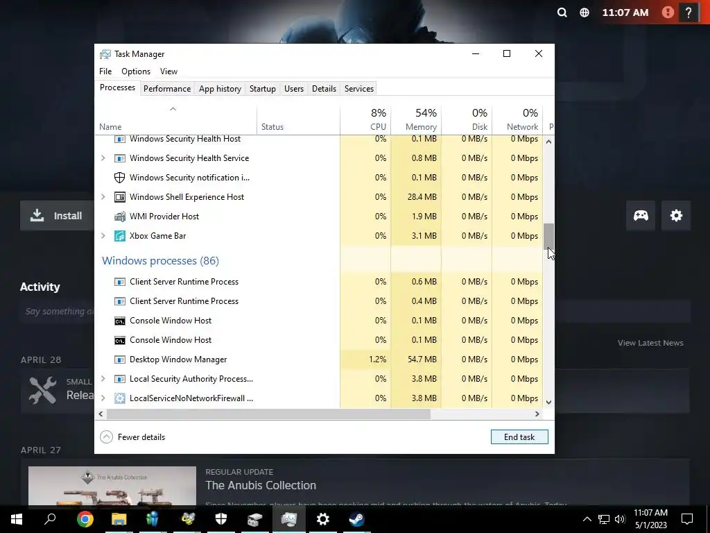Expand LocalServiceNoNetworkFirewall row
This screenshot has width=710, height=533.
click(x=103, y=398)
